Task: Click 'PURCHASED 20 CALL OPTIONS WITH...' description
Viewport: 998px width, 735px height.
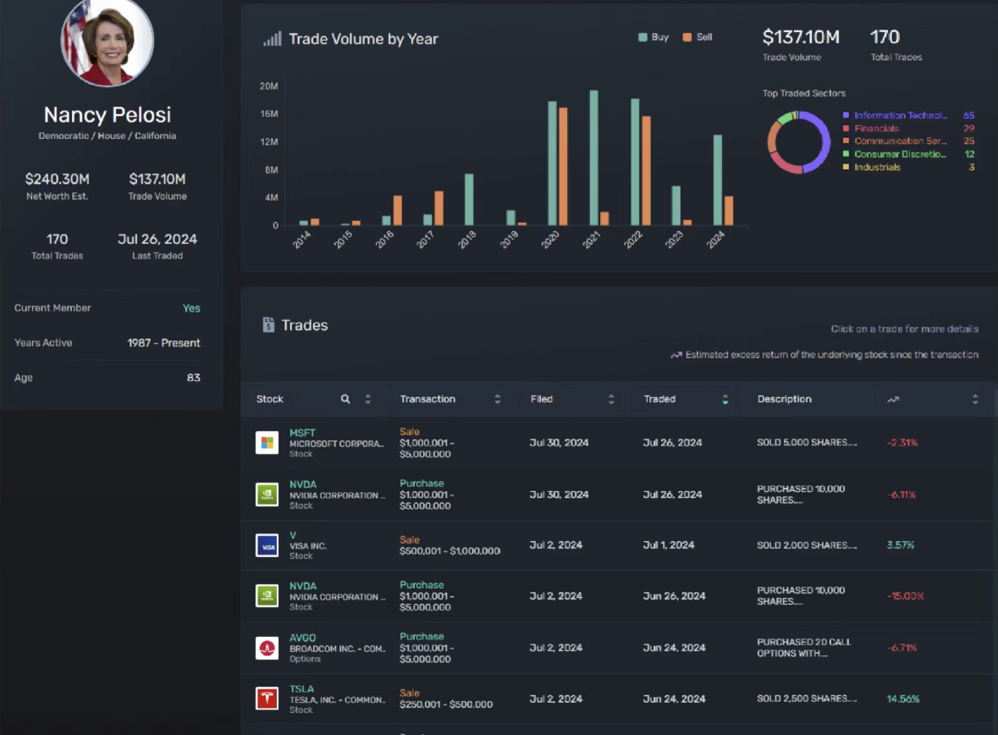Action: point(804,648)
